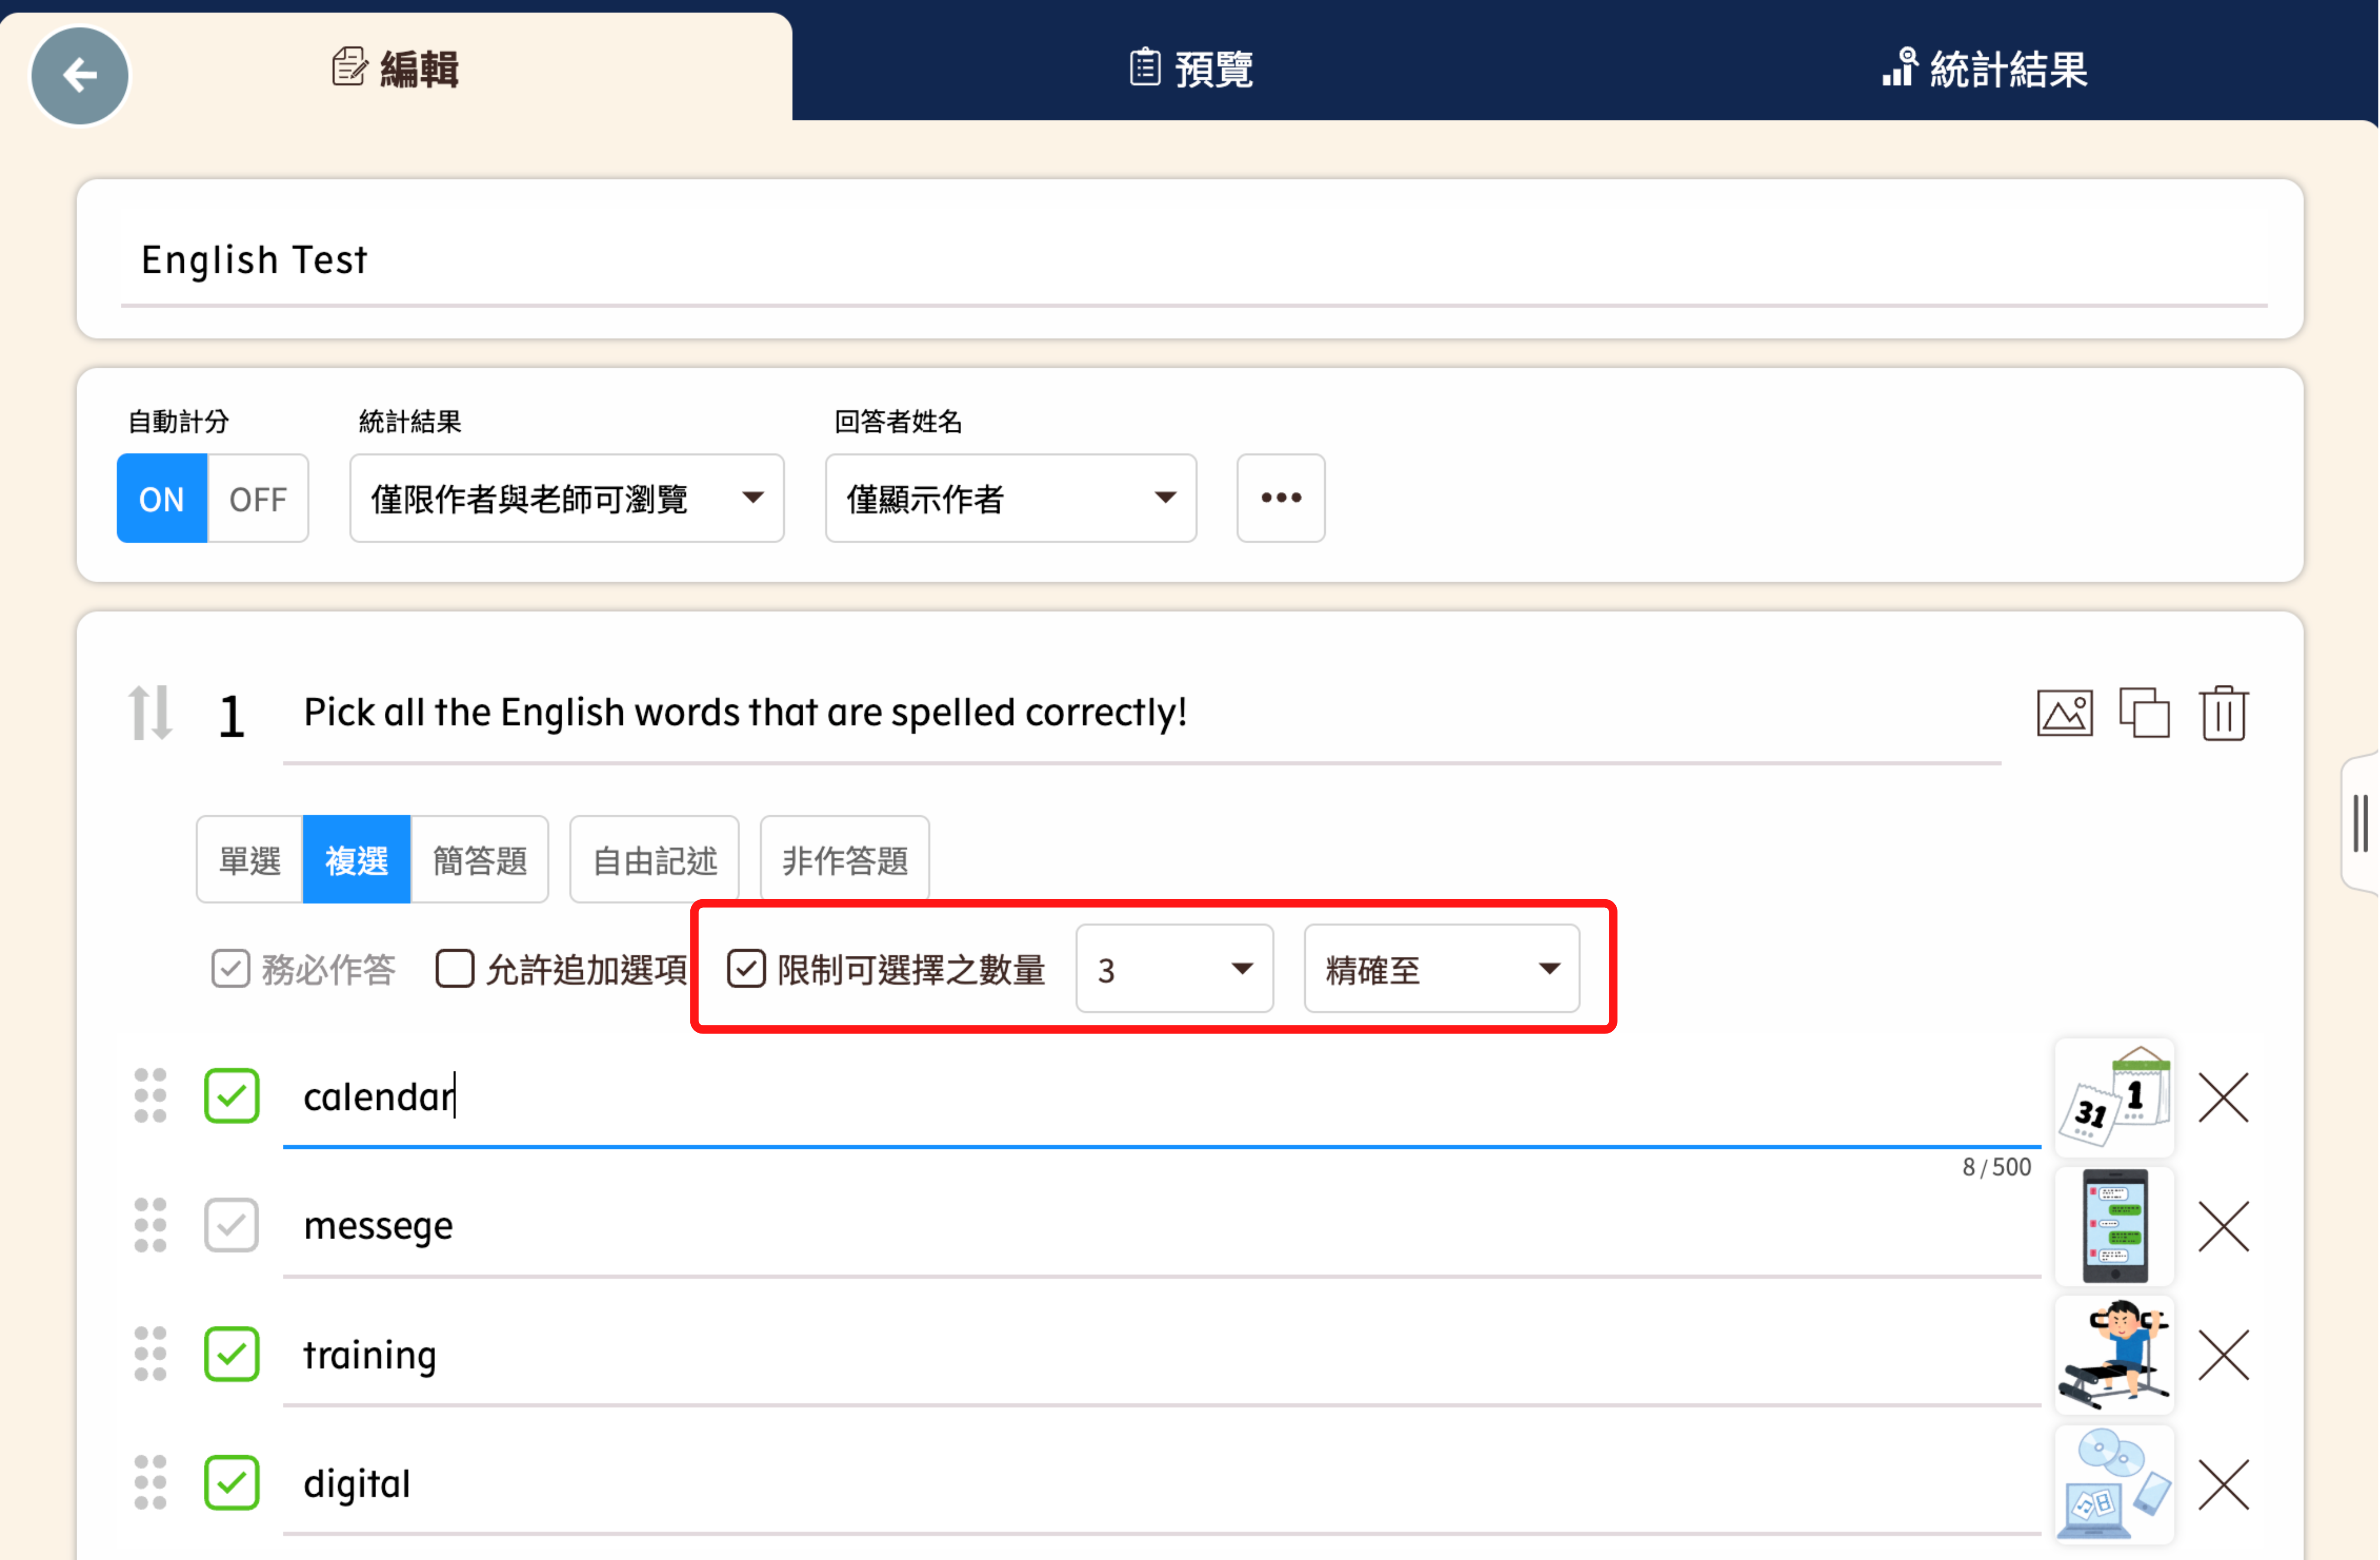Add image to question 1

tap(2064, 714)
